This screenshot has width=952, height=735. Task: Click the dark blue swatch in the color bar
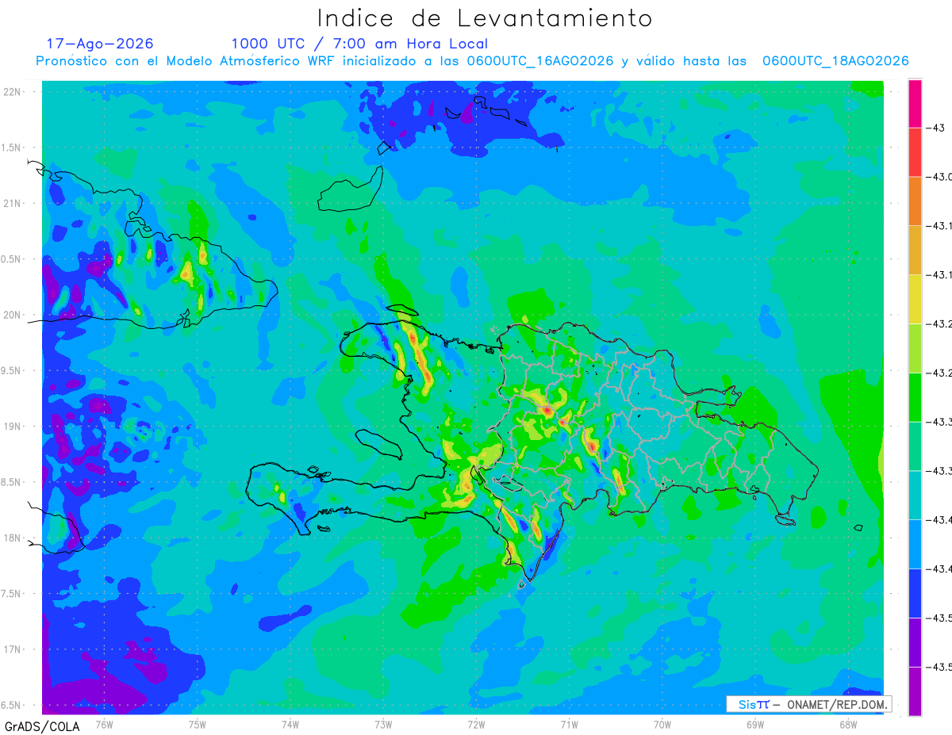(915, 593)
